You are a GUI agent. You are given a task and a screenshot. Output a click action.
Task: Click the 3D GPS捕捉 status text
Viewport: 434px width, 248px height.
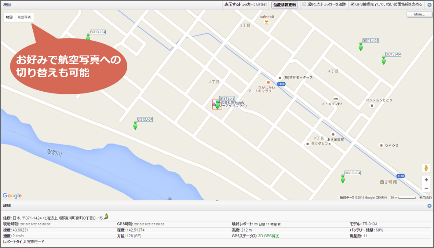[268, 236]
